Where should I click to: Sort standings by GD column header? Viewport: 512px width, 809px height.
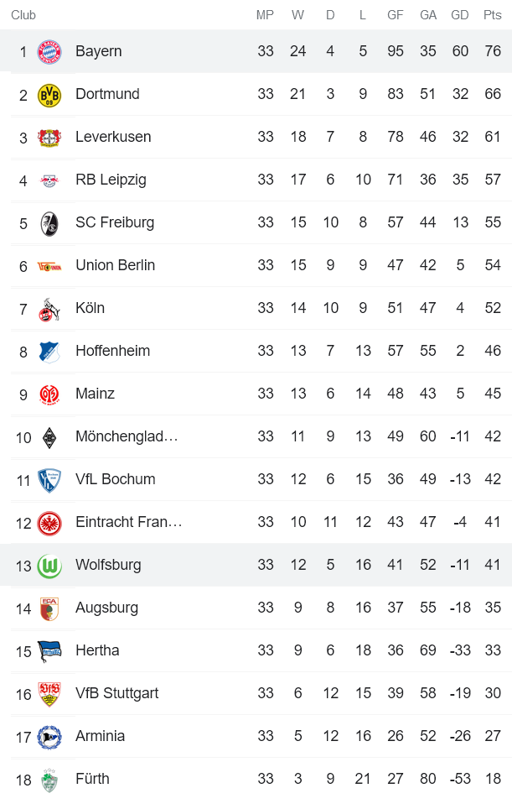460,14
